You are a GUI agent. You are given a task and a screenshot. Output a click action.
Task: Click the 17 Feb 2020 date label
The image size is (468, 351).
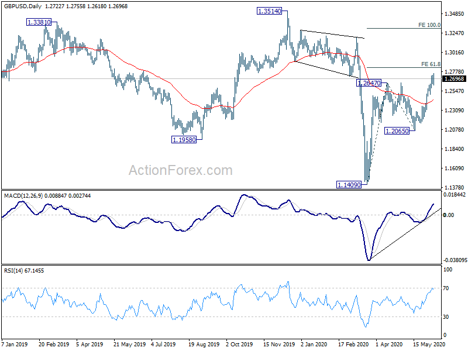tap(353, 344)
